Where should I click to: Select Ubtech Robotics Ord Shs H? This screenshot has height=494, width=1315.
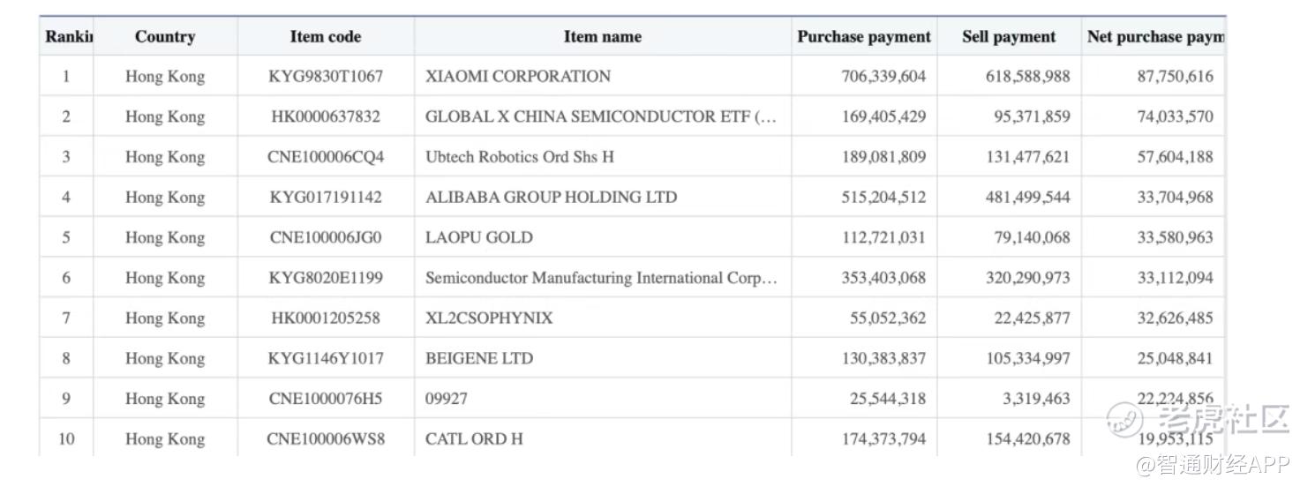(x=520, y=157)
